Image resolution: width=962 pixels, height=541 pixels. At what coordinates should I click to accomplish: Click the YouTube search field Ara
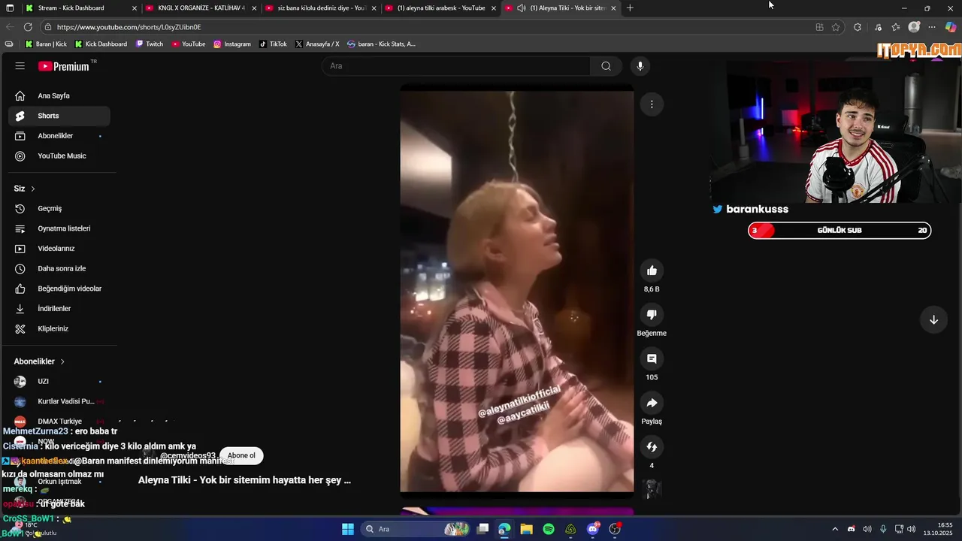pos(456,66)
